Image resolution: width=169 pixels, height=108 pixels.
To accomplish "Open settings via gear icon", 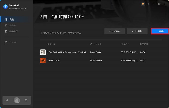I will click(7, 100).
